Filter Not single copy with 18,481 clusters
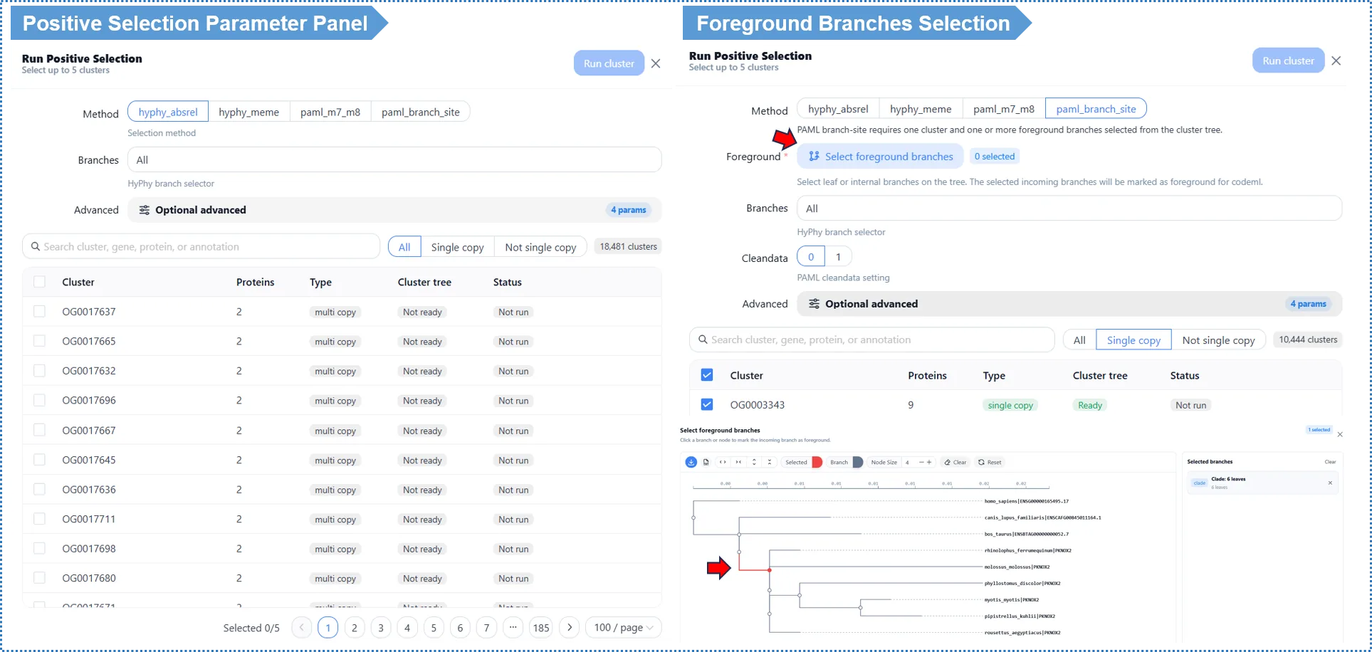 point(540,247)
